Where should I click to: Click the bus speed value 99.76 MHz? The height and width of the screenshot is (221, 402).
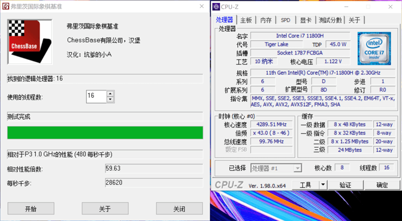click(x=271, y=141)
